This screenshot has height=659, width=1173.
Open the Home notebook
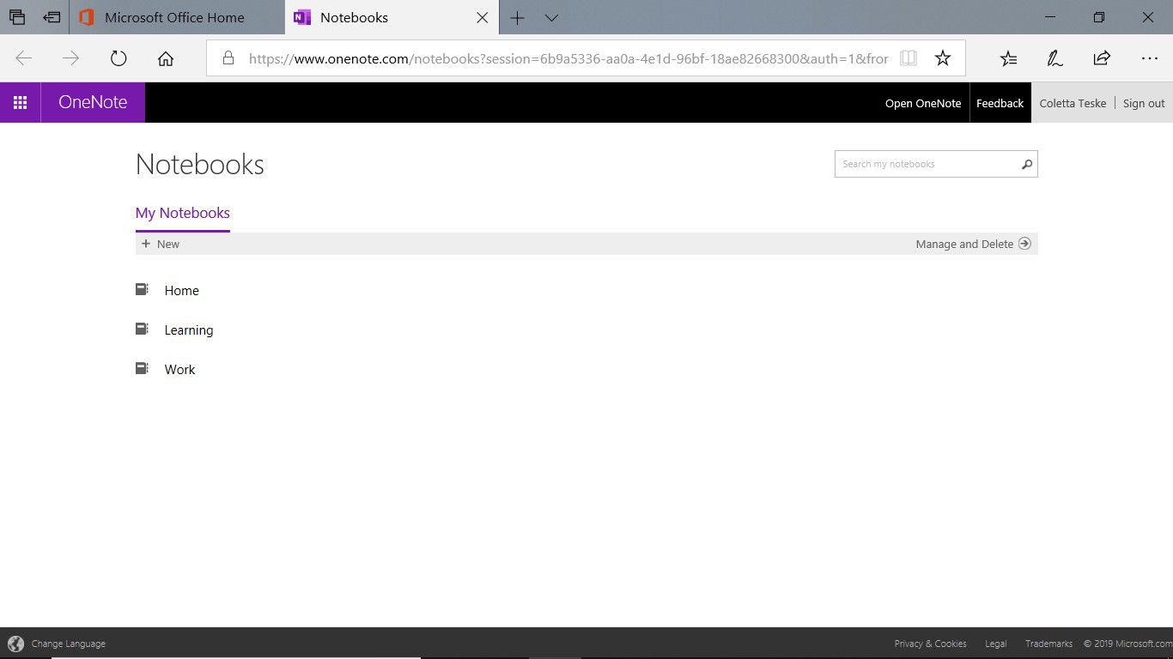coord(181,291)
